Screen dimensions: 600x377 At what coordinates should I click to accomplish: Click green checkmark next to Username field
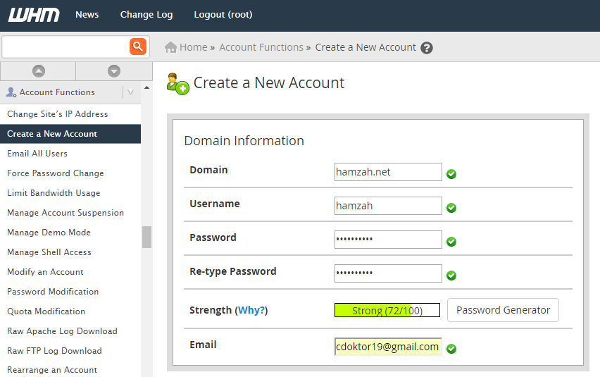[451, 208]
